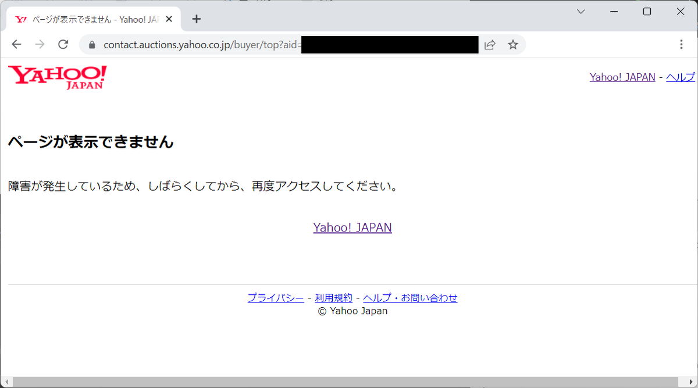This screenshot has width=698, height=388.
Task: Click the padlock site info icon
Action: click(91, 45)
